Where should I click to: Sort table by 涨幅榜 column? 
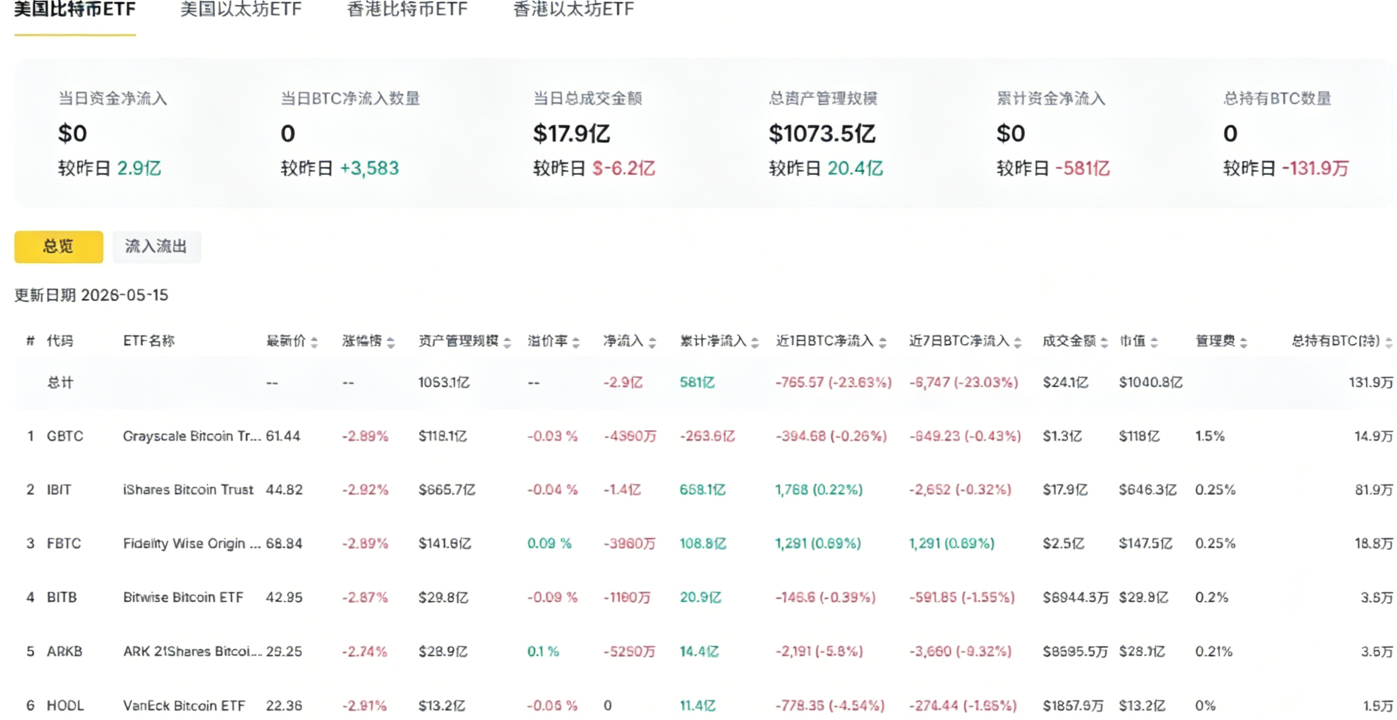tap(368, 341)
